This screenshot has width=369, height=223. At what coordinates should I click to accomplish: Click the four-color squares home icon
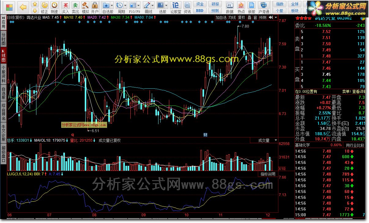pyautogui.click(x=9, y=7)
